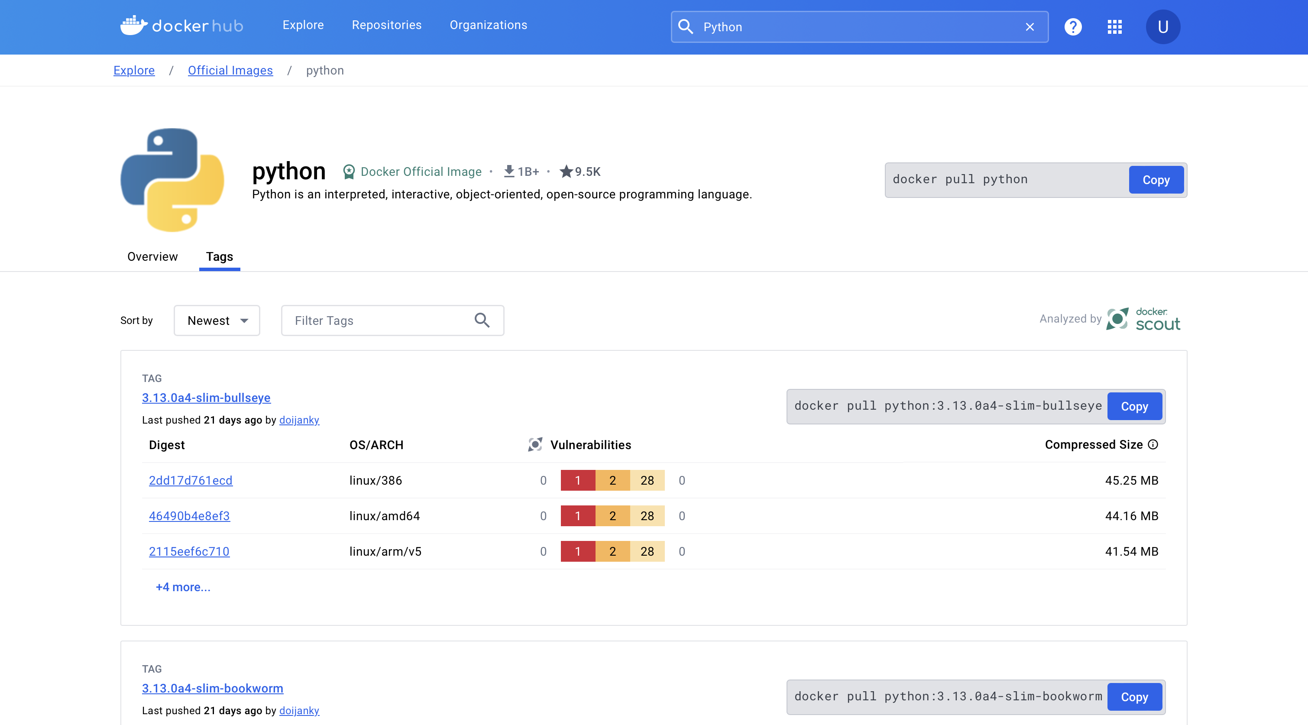Viewport: 1308px width, 725px height.
Task: Open doijanky profile under slim-bullseye tag
Action: tap(299, 420)
